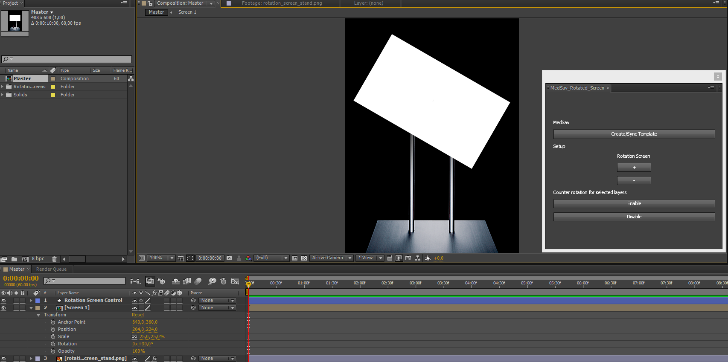The height and width of the screenshot is (362, 728).
Task: Expand the Rotation Screen Control layer
Action: pos(31,301)
